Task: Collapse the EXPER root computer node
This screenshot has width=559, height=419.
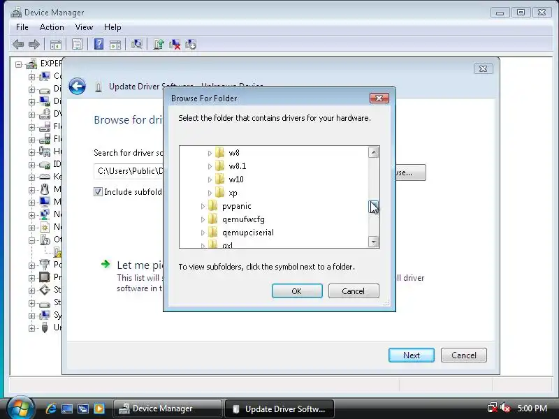Action: [x=19, y=64]
